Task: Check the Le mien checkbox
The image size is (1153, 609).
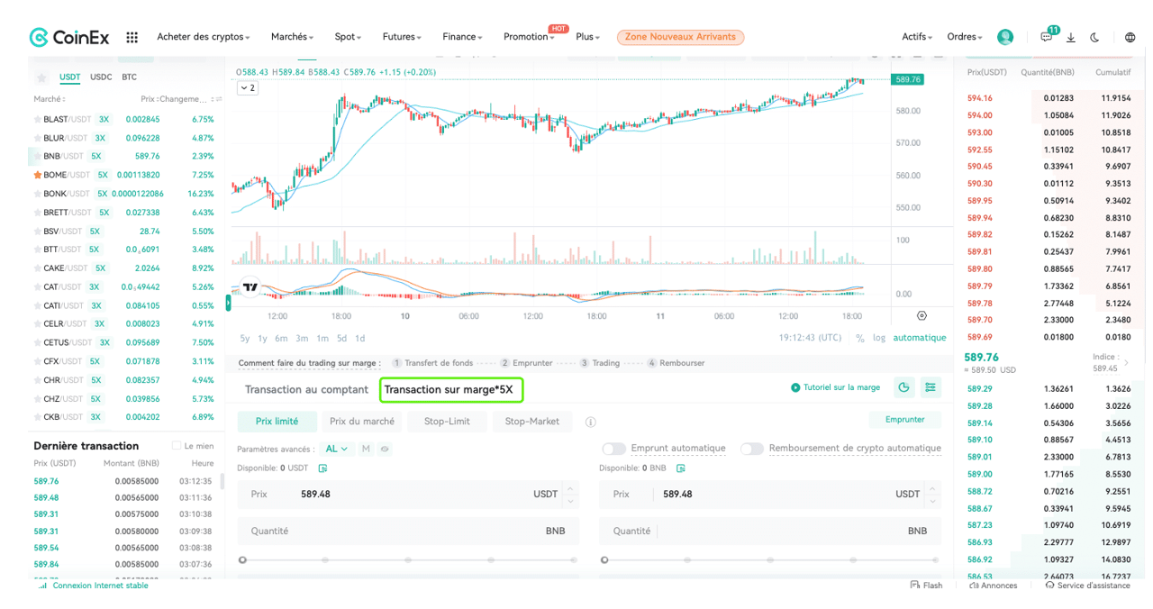Action: [x=177, y=446]
